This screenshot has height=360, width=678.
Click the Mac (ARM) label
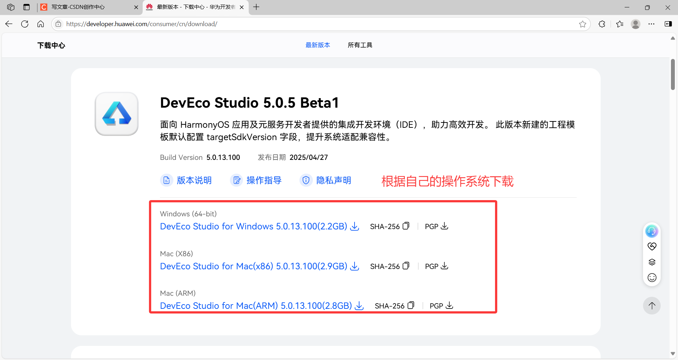pos(178,293)
